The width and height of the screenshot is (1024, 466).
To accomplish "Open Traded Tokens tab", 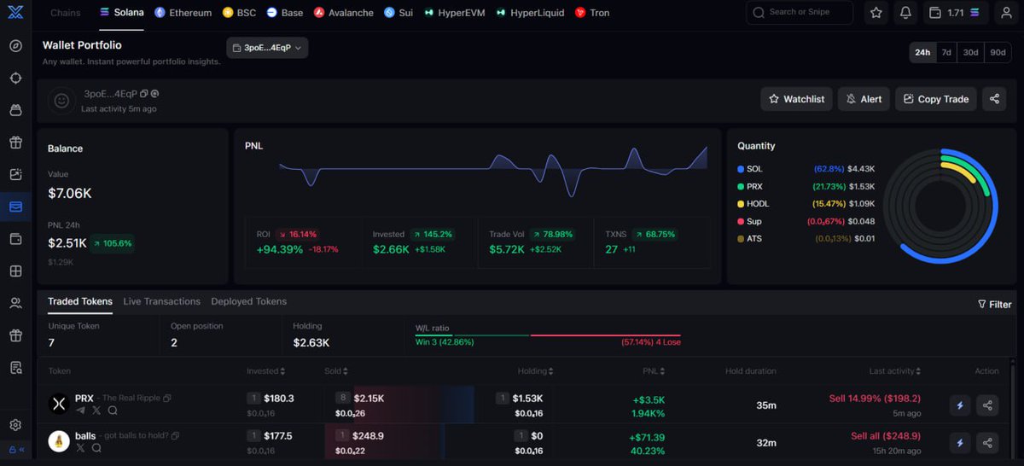I will click(x=80, y=301).
